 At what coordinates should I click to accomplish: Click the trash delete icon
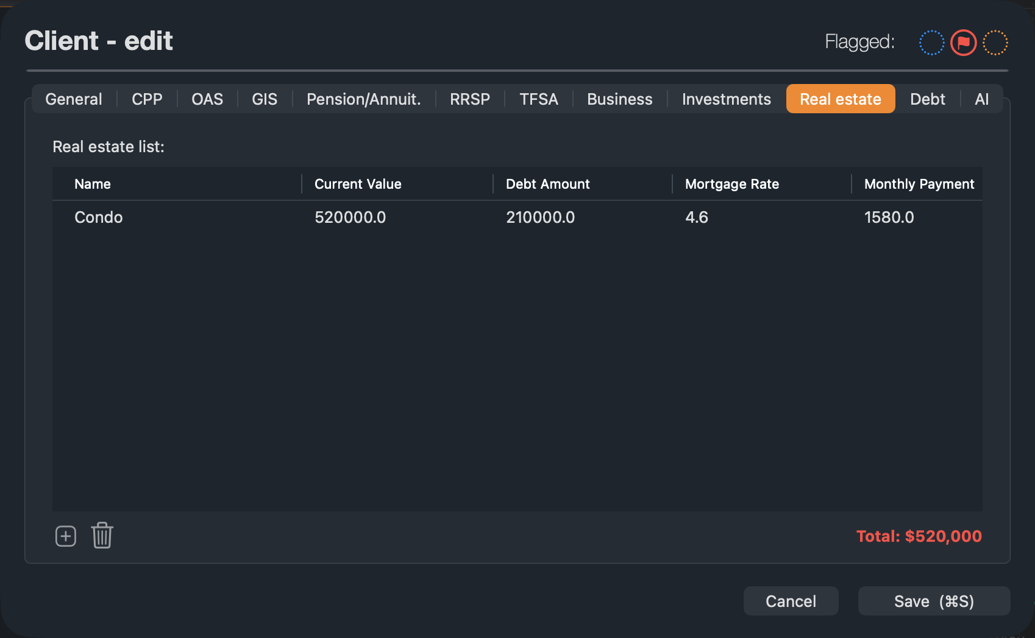click(102, 536)
